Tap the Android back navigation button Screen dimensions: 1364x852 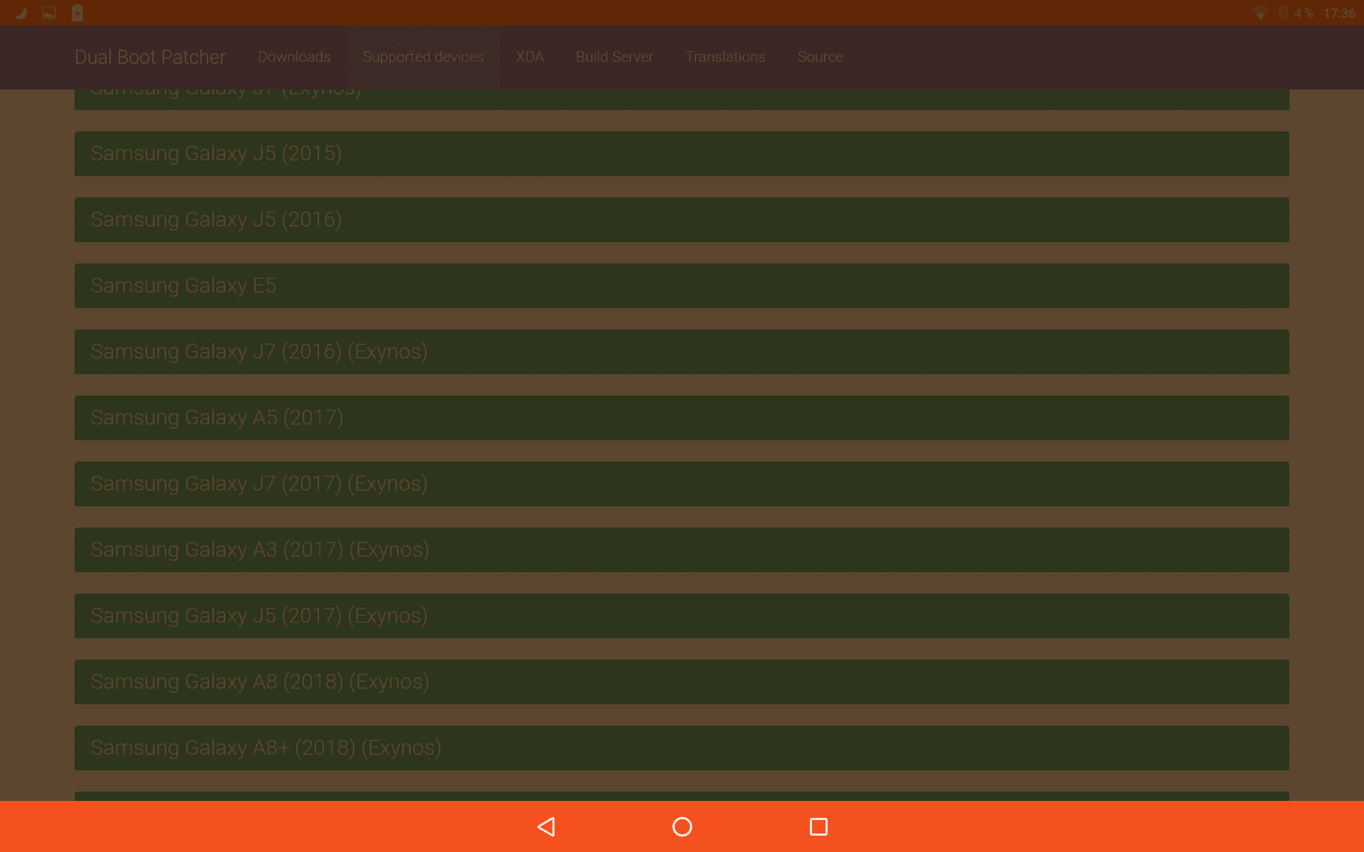tap(546, 826)
